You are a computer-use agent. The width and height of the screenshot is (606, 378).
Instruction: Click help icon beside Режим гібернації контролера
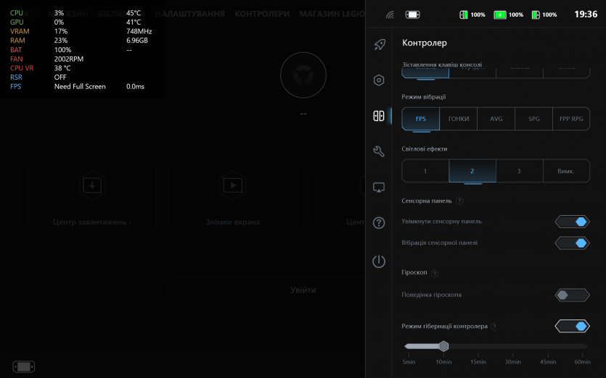tap(494, 327)
